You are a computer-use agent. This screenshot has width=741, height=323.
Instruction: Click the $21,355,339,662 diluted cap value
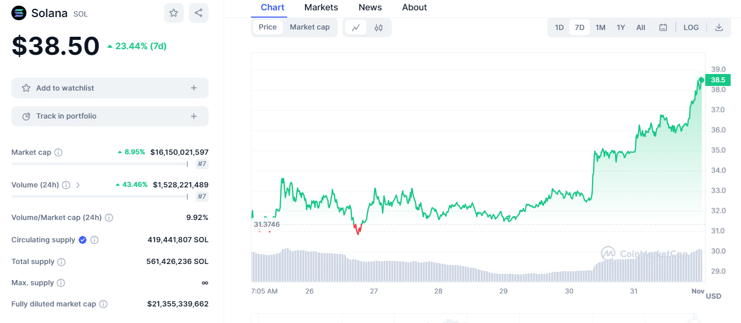point(178,304)
